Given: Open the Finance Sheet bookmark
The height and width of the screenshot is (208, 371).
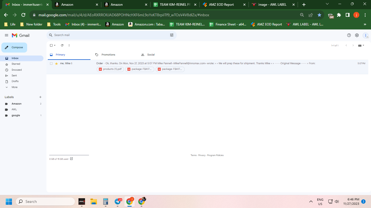Looking at the screenshot, I should pos(228,24).
